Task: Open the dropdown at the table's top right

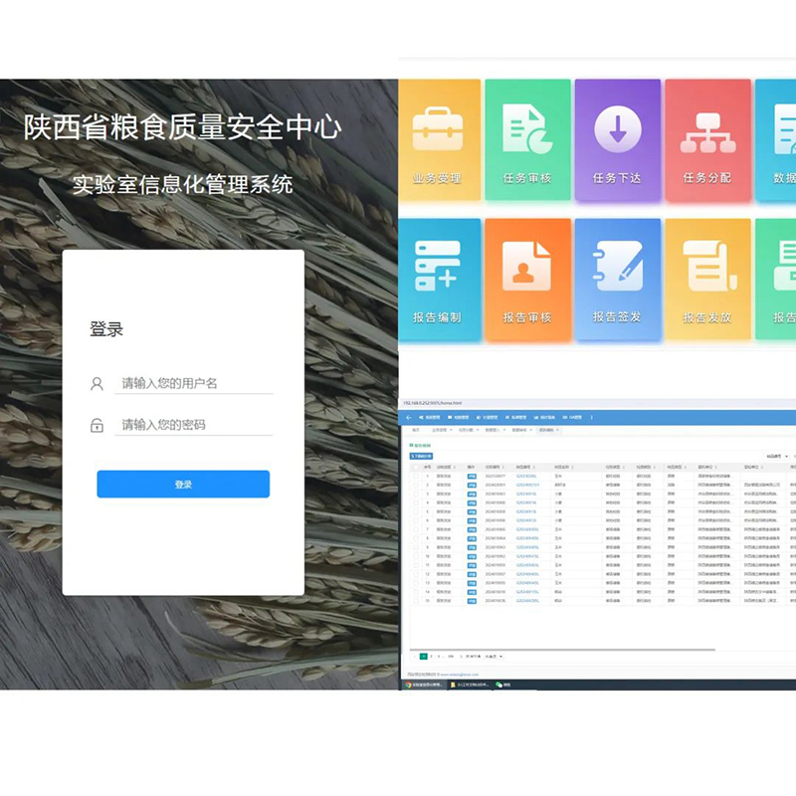Action: pos(777,457)
